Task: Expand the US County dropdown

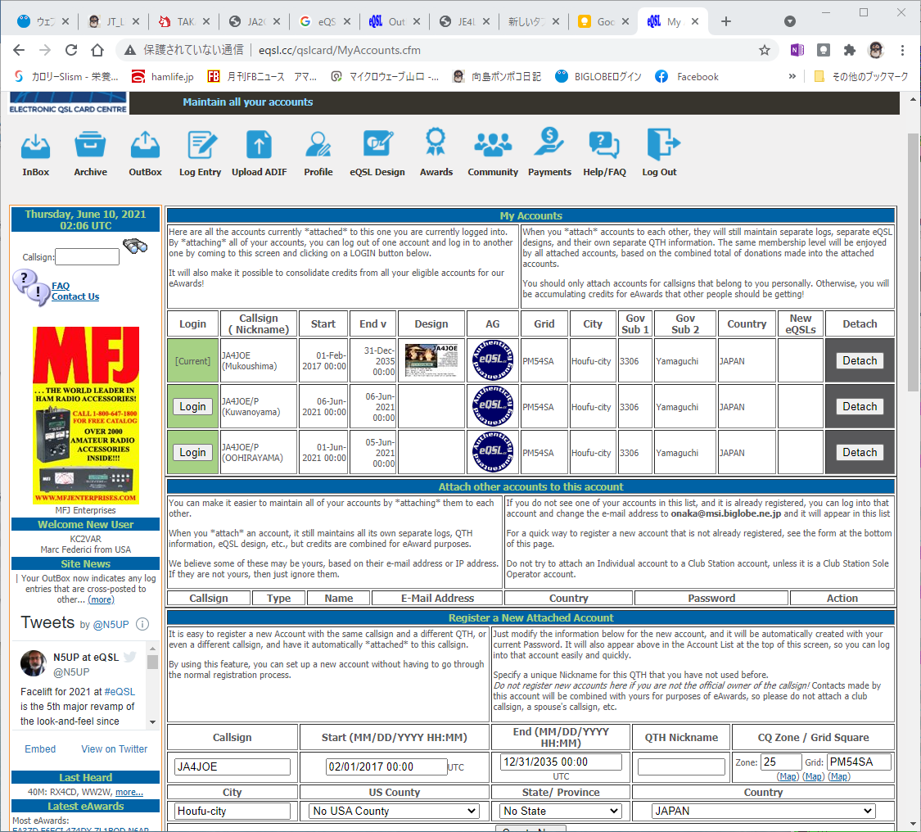Action: [394, 811]
